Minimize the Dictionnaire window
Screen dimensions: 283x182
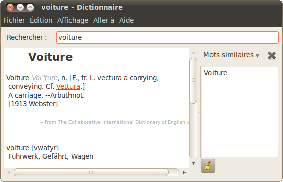[20, 7]
